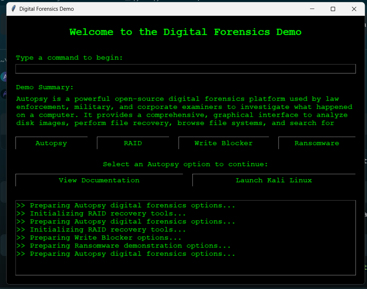Click 'Select an Autopsy option to continue:' text

point(185,164)
